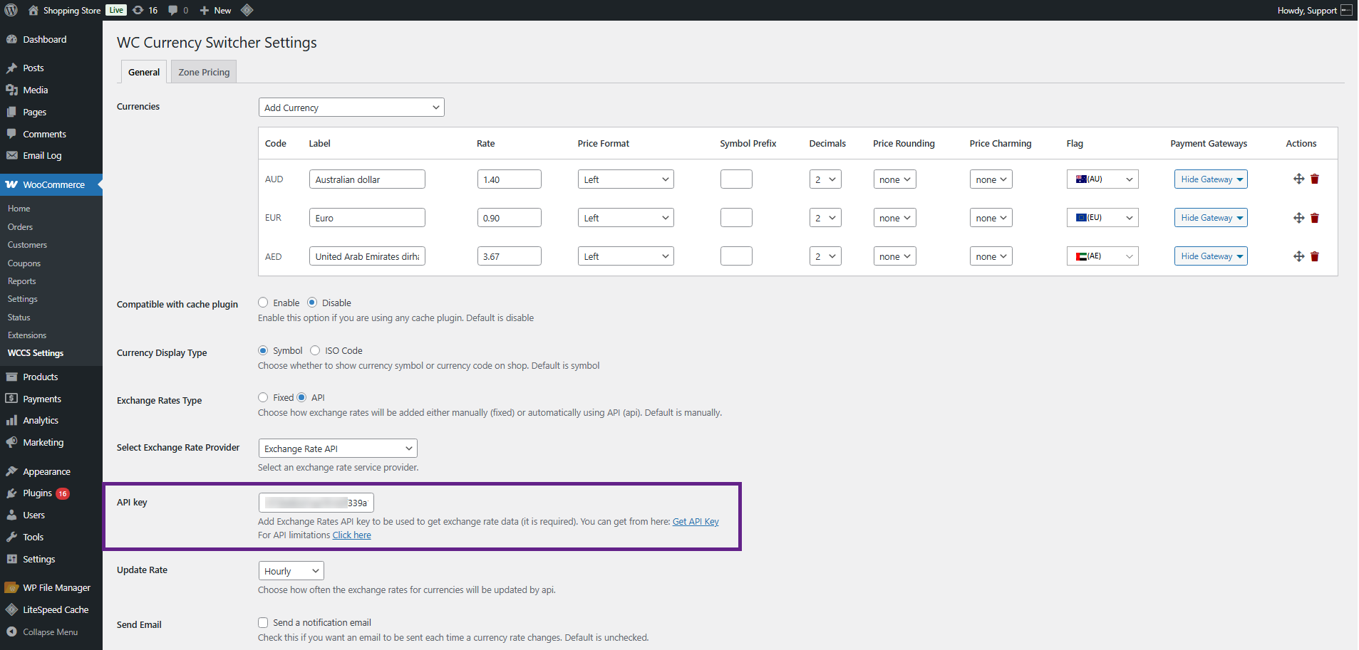Open the WordPress logo menu
The height and width of the screenshot is (650, 1359).
pos(11,10)
